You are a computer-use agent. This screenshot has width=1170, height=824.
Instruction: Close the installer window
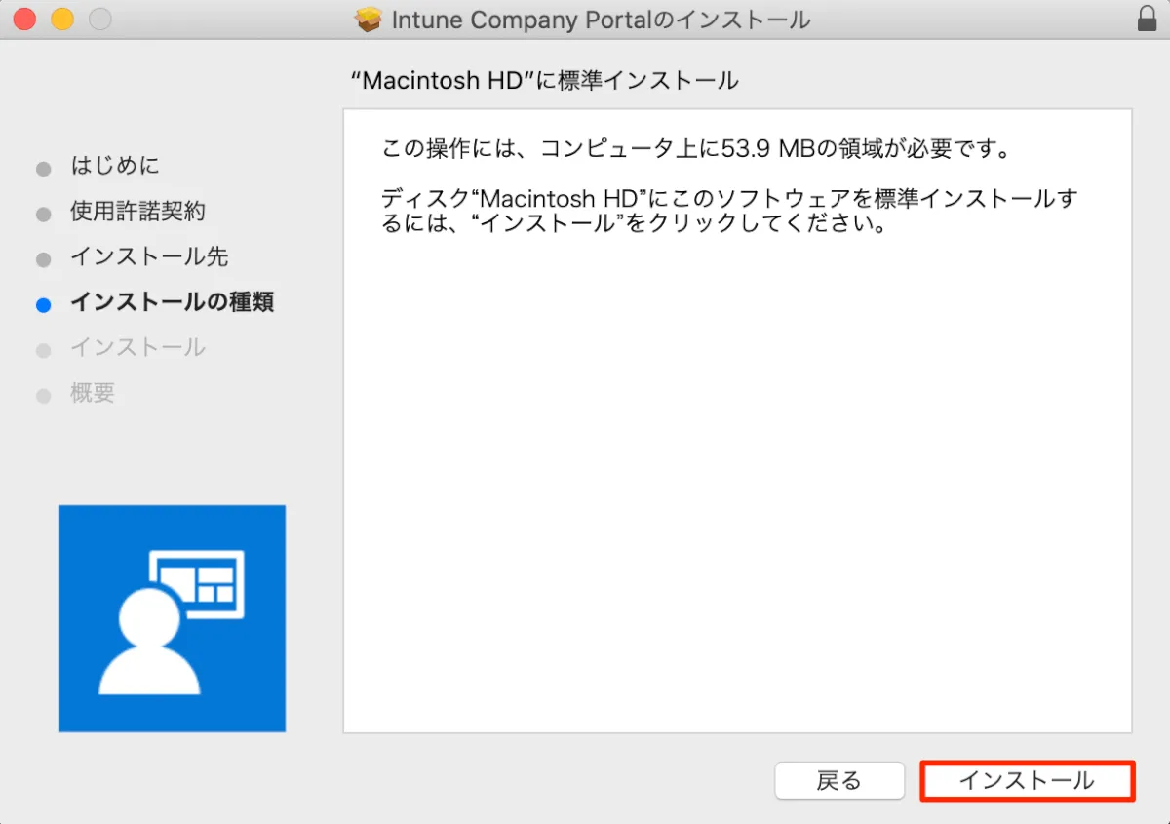pos(24,19)
